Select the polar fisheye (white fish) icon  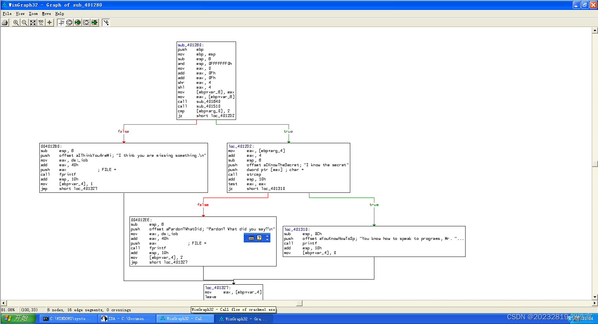coord(69,23)
